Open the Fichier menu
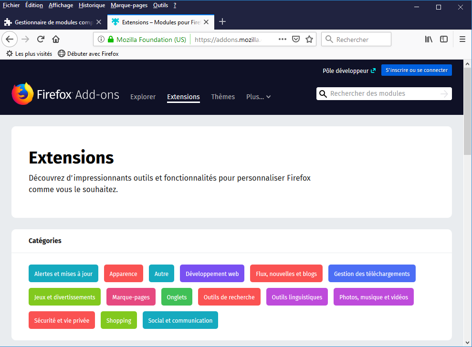This screenshot has width=472, height=347. [x=11, y=5]
